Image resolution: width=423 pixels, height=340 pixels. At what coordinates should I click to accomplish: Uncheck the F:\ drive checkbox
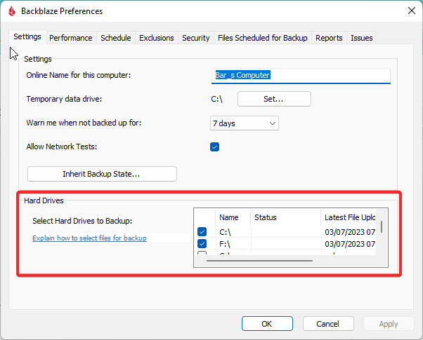[x=202, y=244]
